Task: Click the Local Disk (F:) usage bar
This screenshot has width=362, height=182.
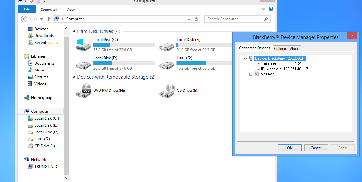Action: pyautogui.click(x=124, y=63)
